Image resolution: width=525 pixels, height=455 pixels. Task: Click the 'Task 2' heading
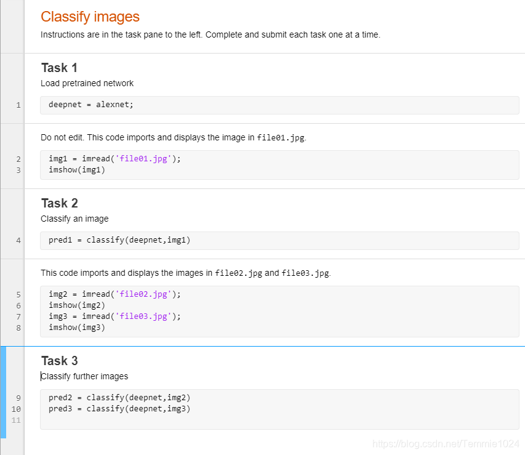click(x=59, y=203)
